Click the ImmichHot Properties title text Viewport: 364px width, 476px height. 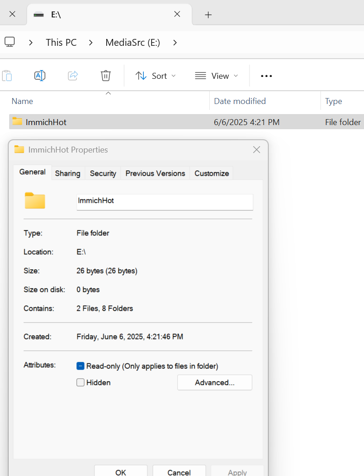point(68,150)
